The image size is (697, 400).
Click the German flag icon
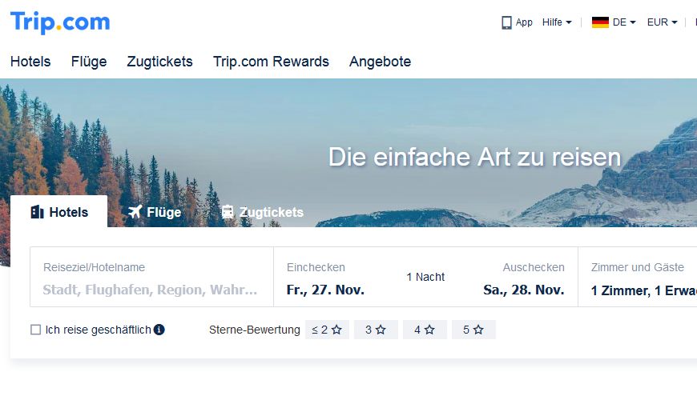(600, 22)
